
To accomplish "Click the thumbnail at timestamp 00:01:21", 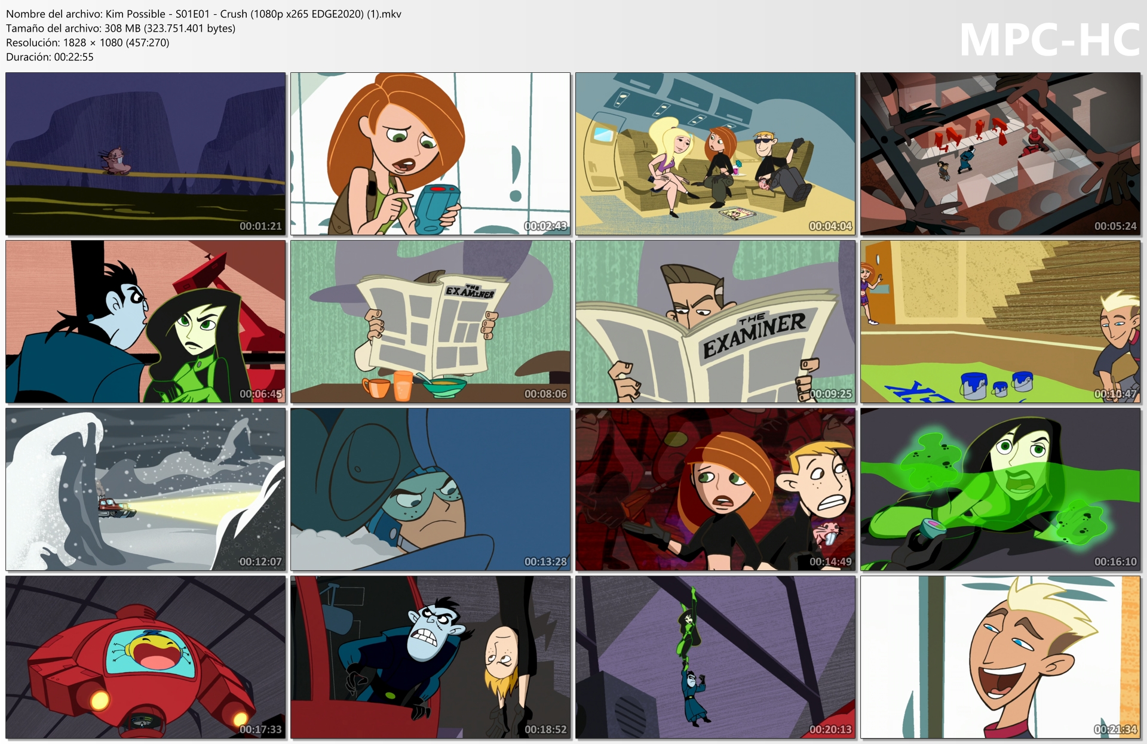I will (x=146, y=154).
